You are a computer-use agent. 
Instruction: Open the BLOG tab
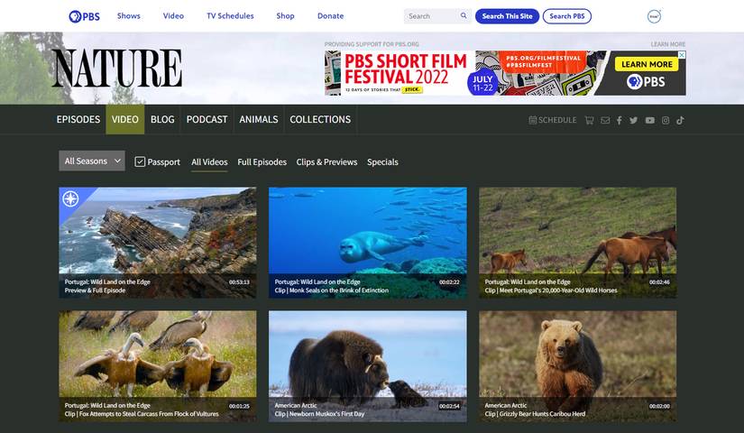162,119
